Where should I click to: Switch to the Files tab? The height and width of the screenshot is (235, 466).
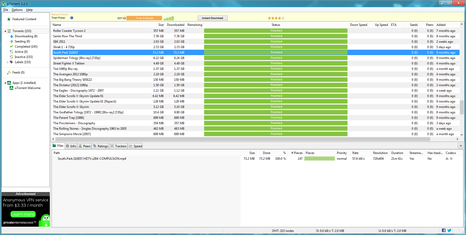pyautogui.click(x=58, y=146)
